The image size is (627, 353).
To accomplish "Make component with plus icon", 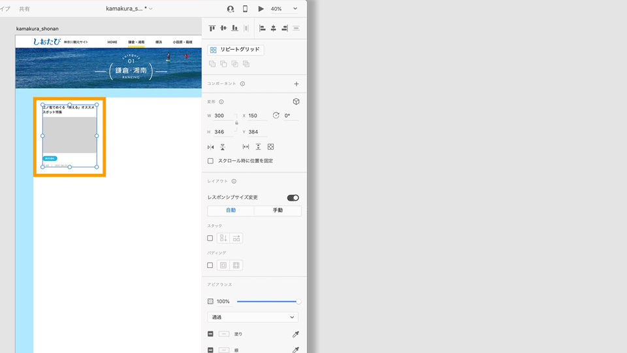I will [297, 84].
